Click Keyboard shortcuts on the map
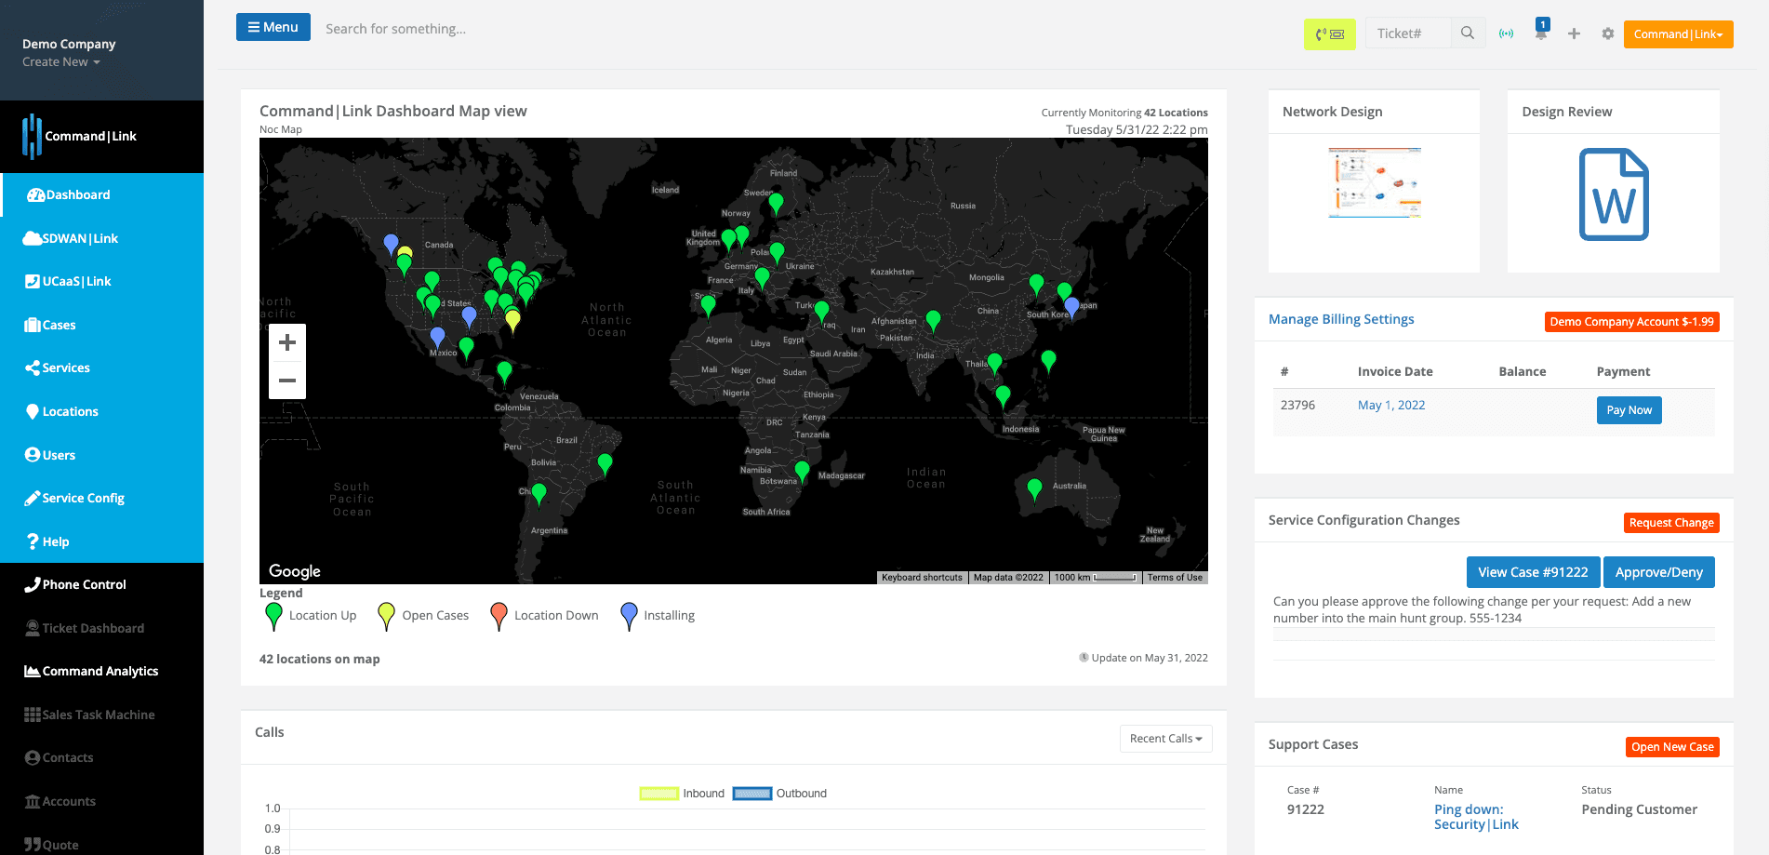This screenshot has height=855, width=1769. pyautogui.click(x=922, y=578)
